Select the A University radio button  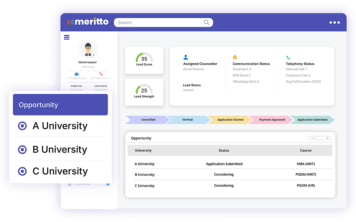22,126
